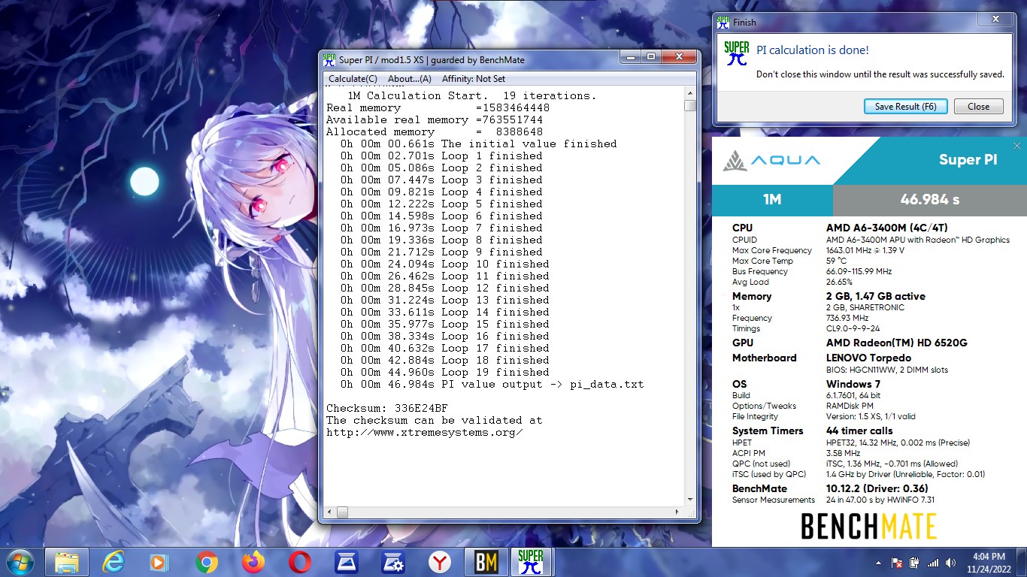Open the Windows Start menu
Screen dimensions: 1027x577
coord(20,562)
